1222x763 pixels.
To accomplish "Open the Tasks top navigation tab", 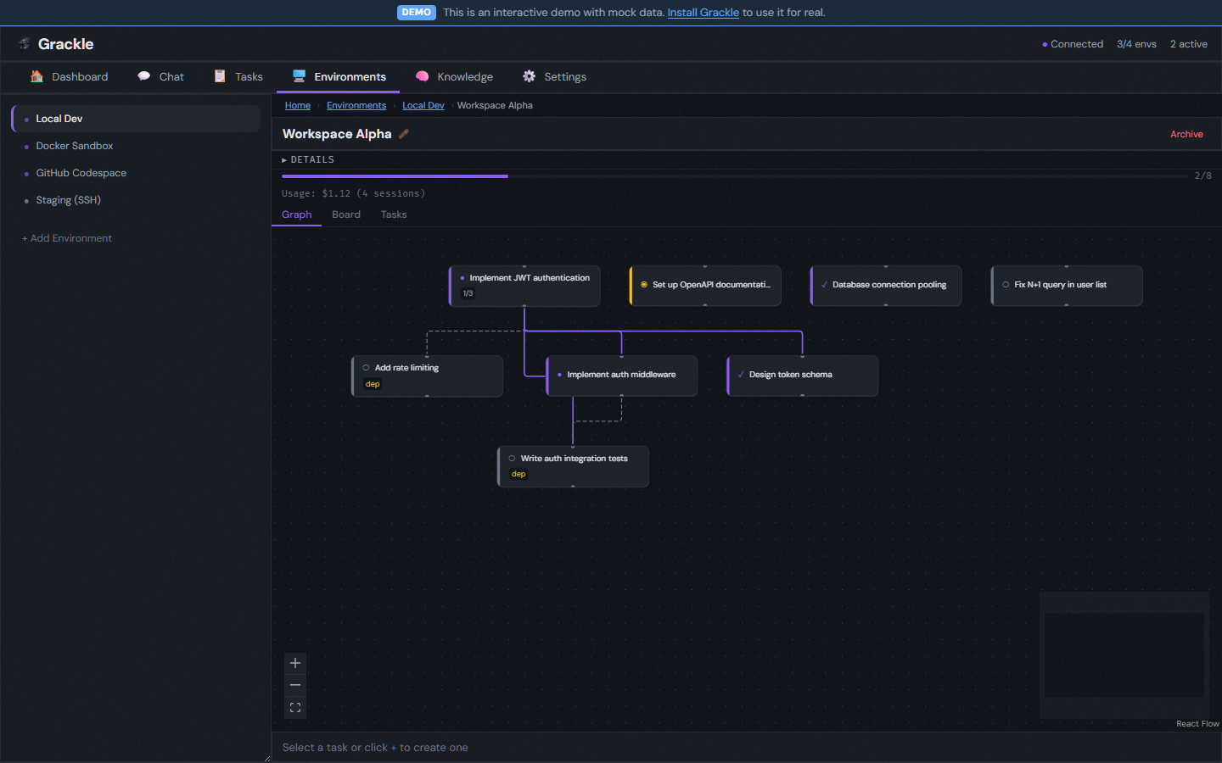I will coord(238,76).
